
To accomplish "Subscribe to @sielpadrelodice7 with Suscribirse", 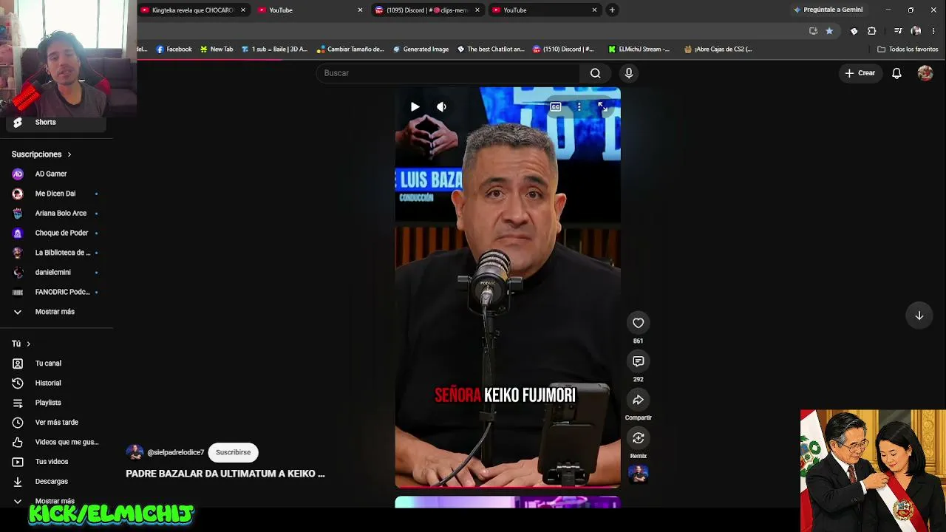I will [x=233, y=452].
